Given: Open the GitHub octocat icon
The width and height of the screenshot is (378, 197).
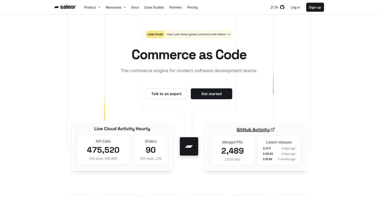Looking at the screenshot, I should tap(282, 7).
